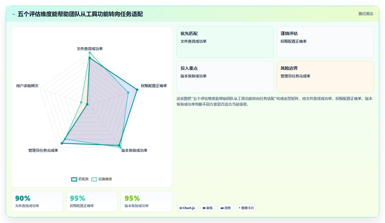The height and width of the screenshot is (223, 385).
Task: Click the 文件查找成功率 radar axis label
Action: [90, 49]
